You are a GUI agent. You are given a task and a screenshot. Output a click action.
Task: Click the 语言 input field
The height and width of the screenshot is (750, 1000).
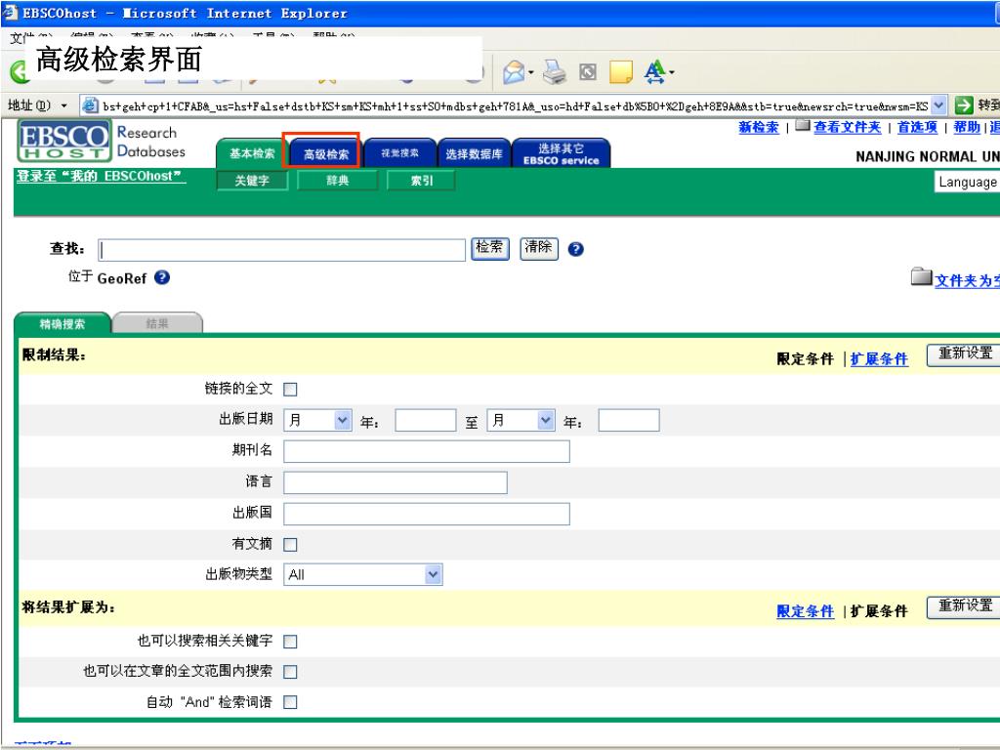(x=396, y=482)
